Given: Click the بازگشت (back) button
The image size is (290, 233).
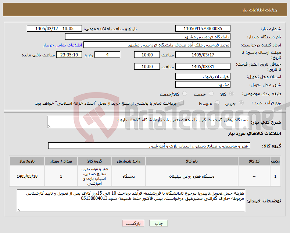Looking at the screenshot, I should [x=133, y=223].
